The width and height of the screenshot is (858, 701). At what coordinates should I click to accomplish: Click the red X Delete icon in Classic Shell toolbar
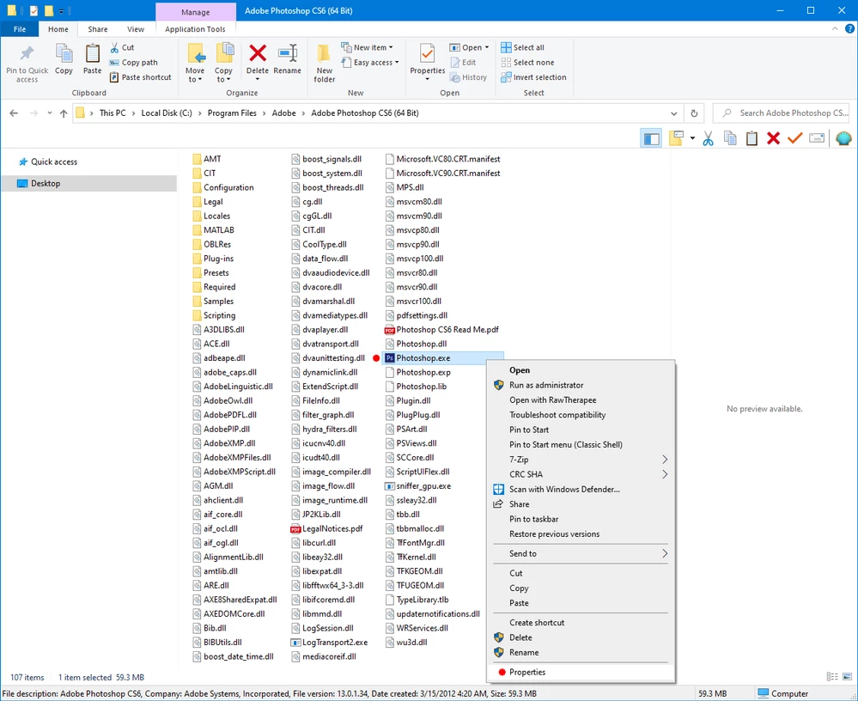(x=773, y=138)
